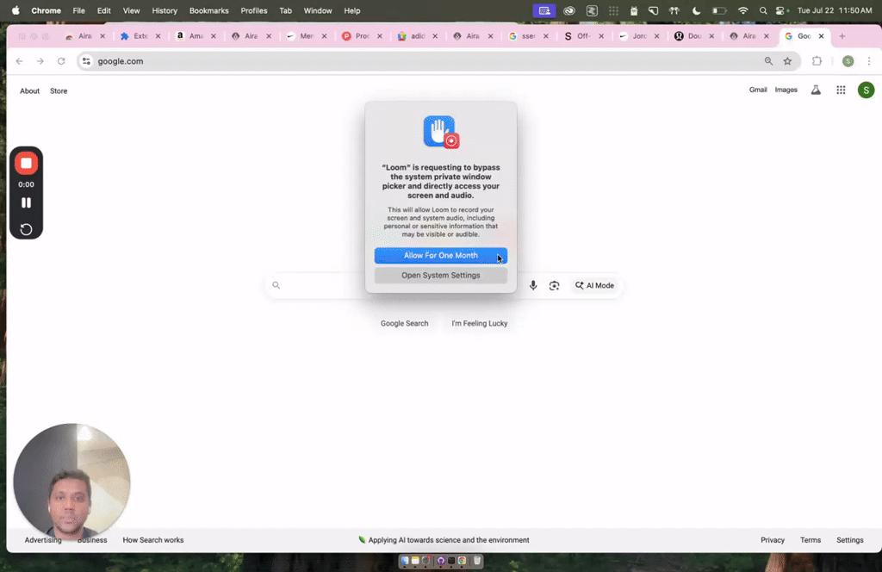Close the active Google tab
The width and height of the screenshot is (882, 572).
click(x=821, y=36)
